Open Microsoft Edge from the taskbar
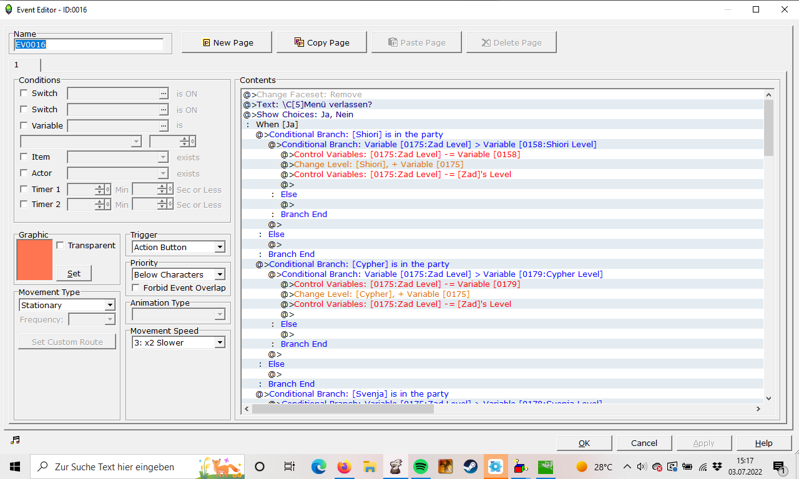The width and height of the screenshot is (799, 479). (319, 467)
